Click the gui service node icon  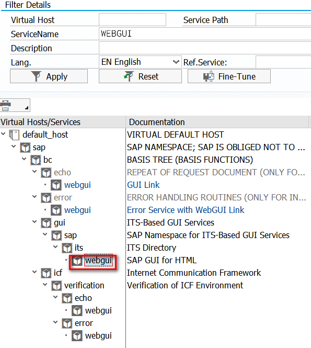[46, 223]
